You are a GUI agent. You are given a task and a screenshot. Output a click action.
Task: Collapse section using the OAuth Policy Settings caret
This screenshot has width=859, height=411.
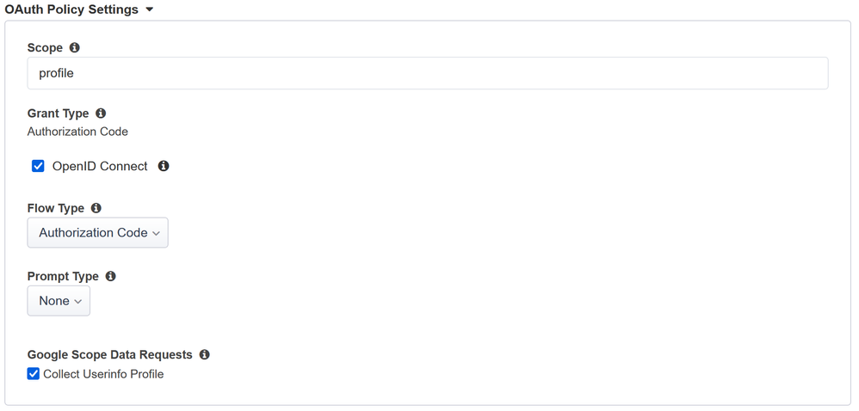(150, 10)
